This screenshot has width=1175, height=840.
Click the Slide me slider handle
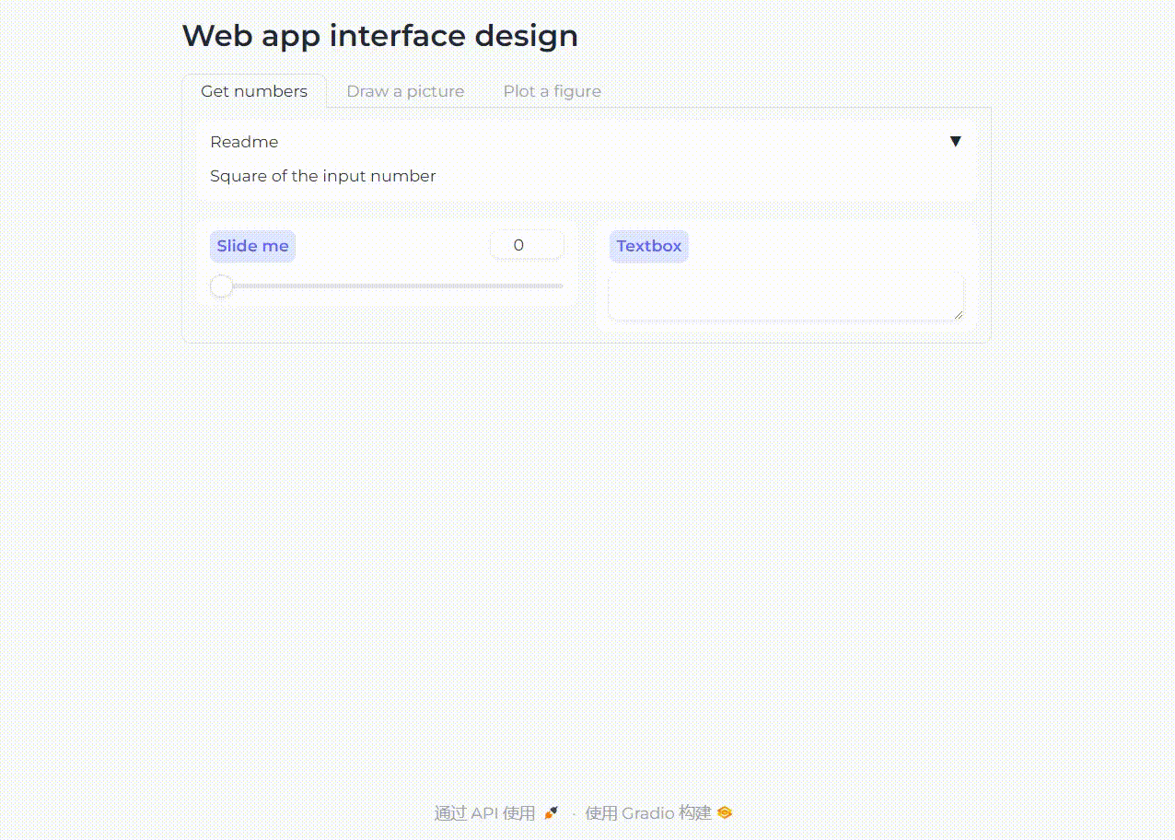click(222, 286)
